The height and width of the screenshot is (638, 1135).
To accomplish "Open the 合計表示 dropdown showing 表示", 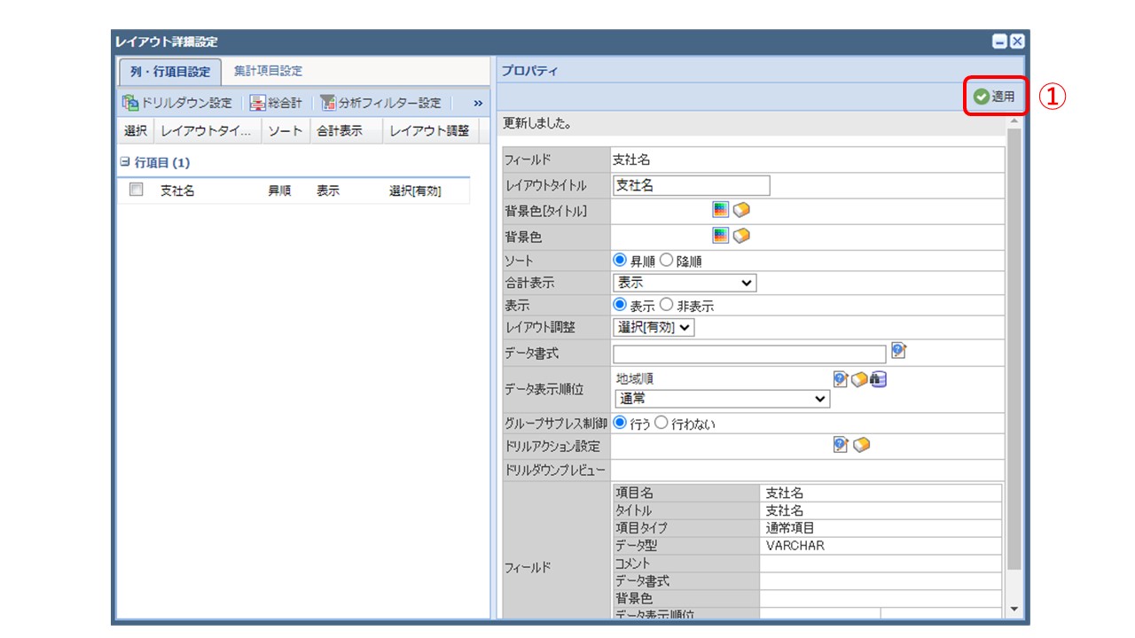I will click(x=683, y=282).
